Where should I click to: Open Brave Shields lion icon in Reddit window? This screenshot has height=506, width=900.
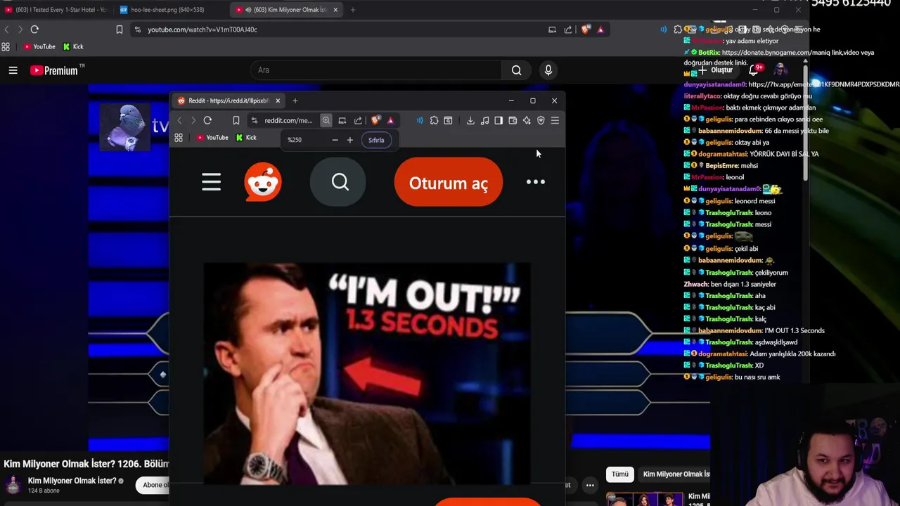tap(375, 120)
